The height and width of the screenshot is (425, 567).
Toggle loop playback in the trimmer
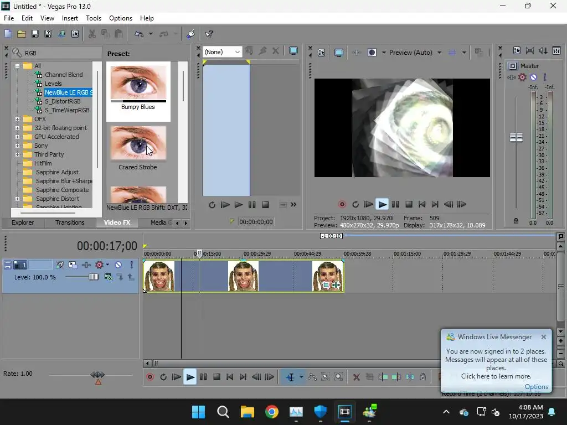click(212, 205)
